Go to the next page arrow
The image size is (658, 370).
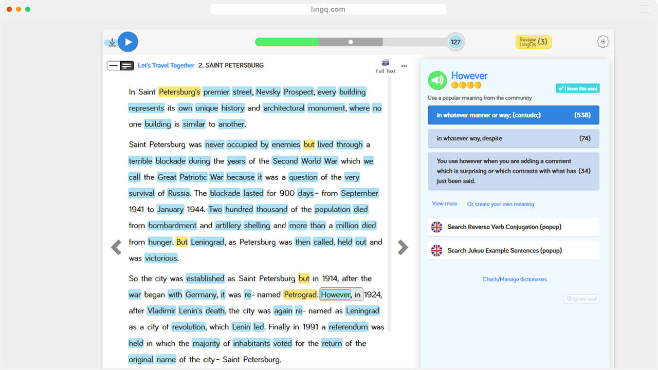[x=403, y=247]
